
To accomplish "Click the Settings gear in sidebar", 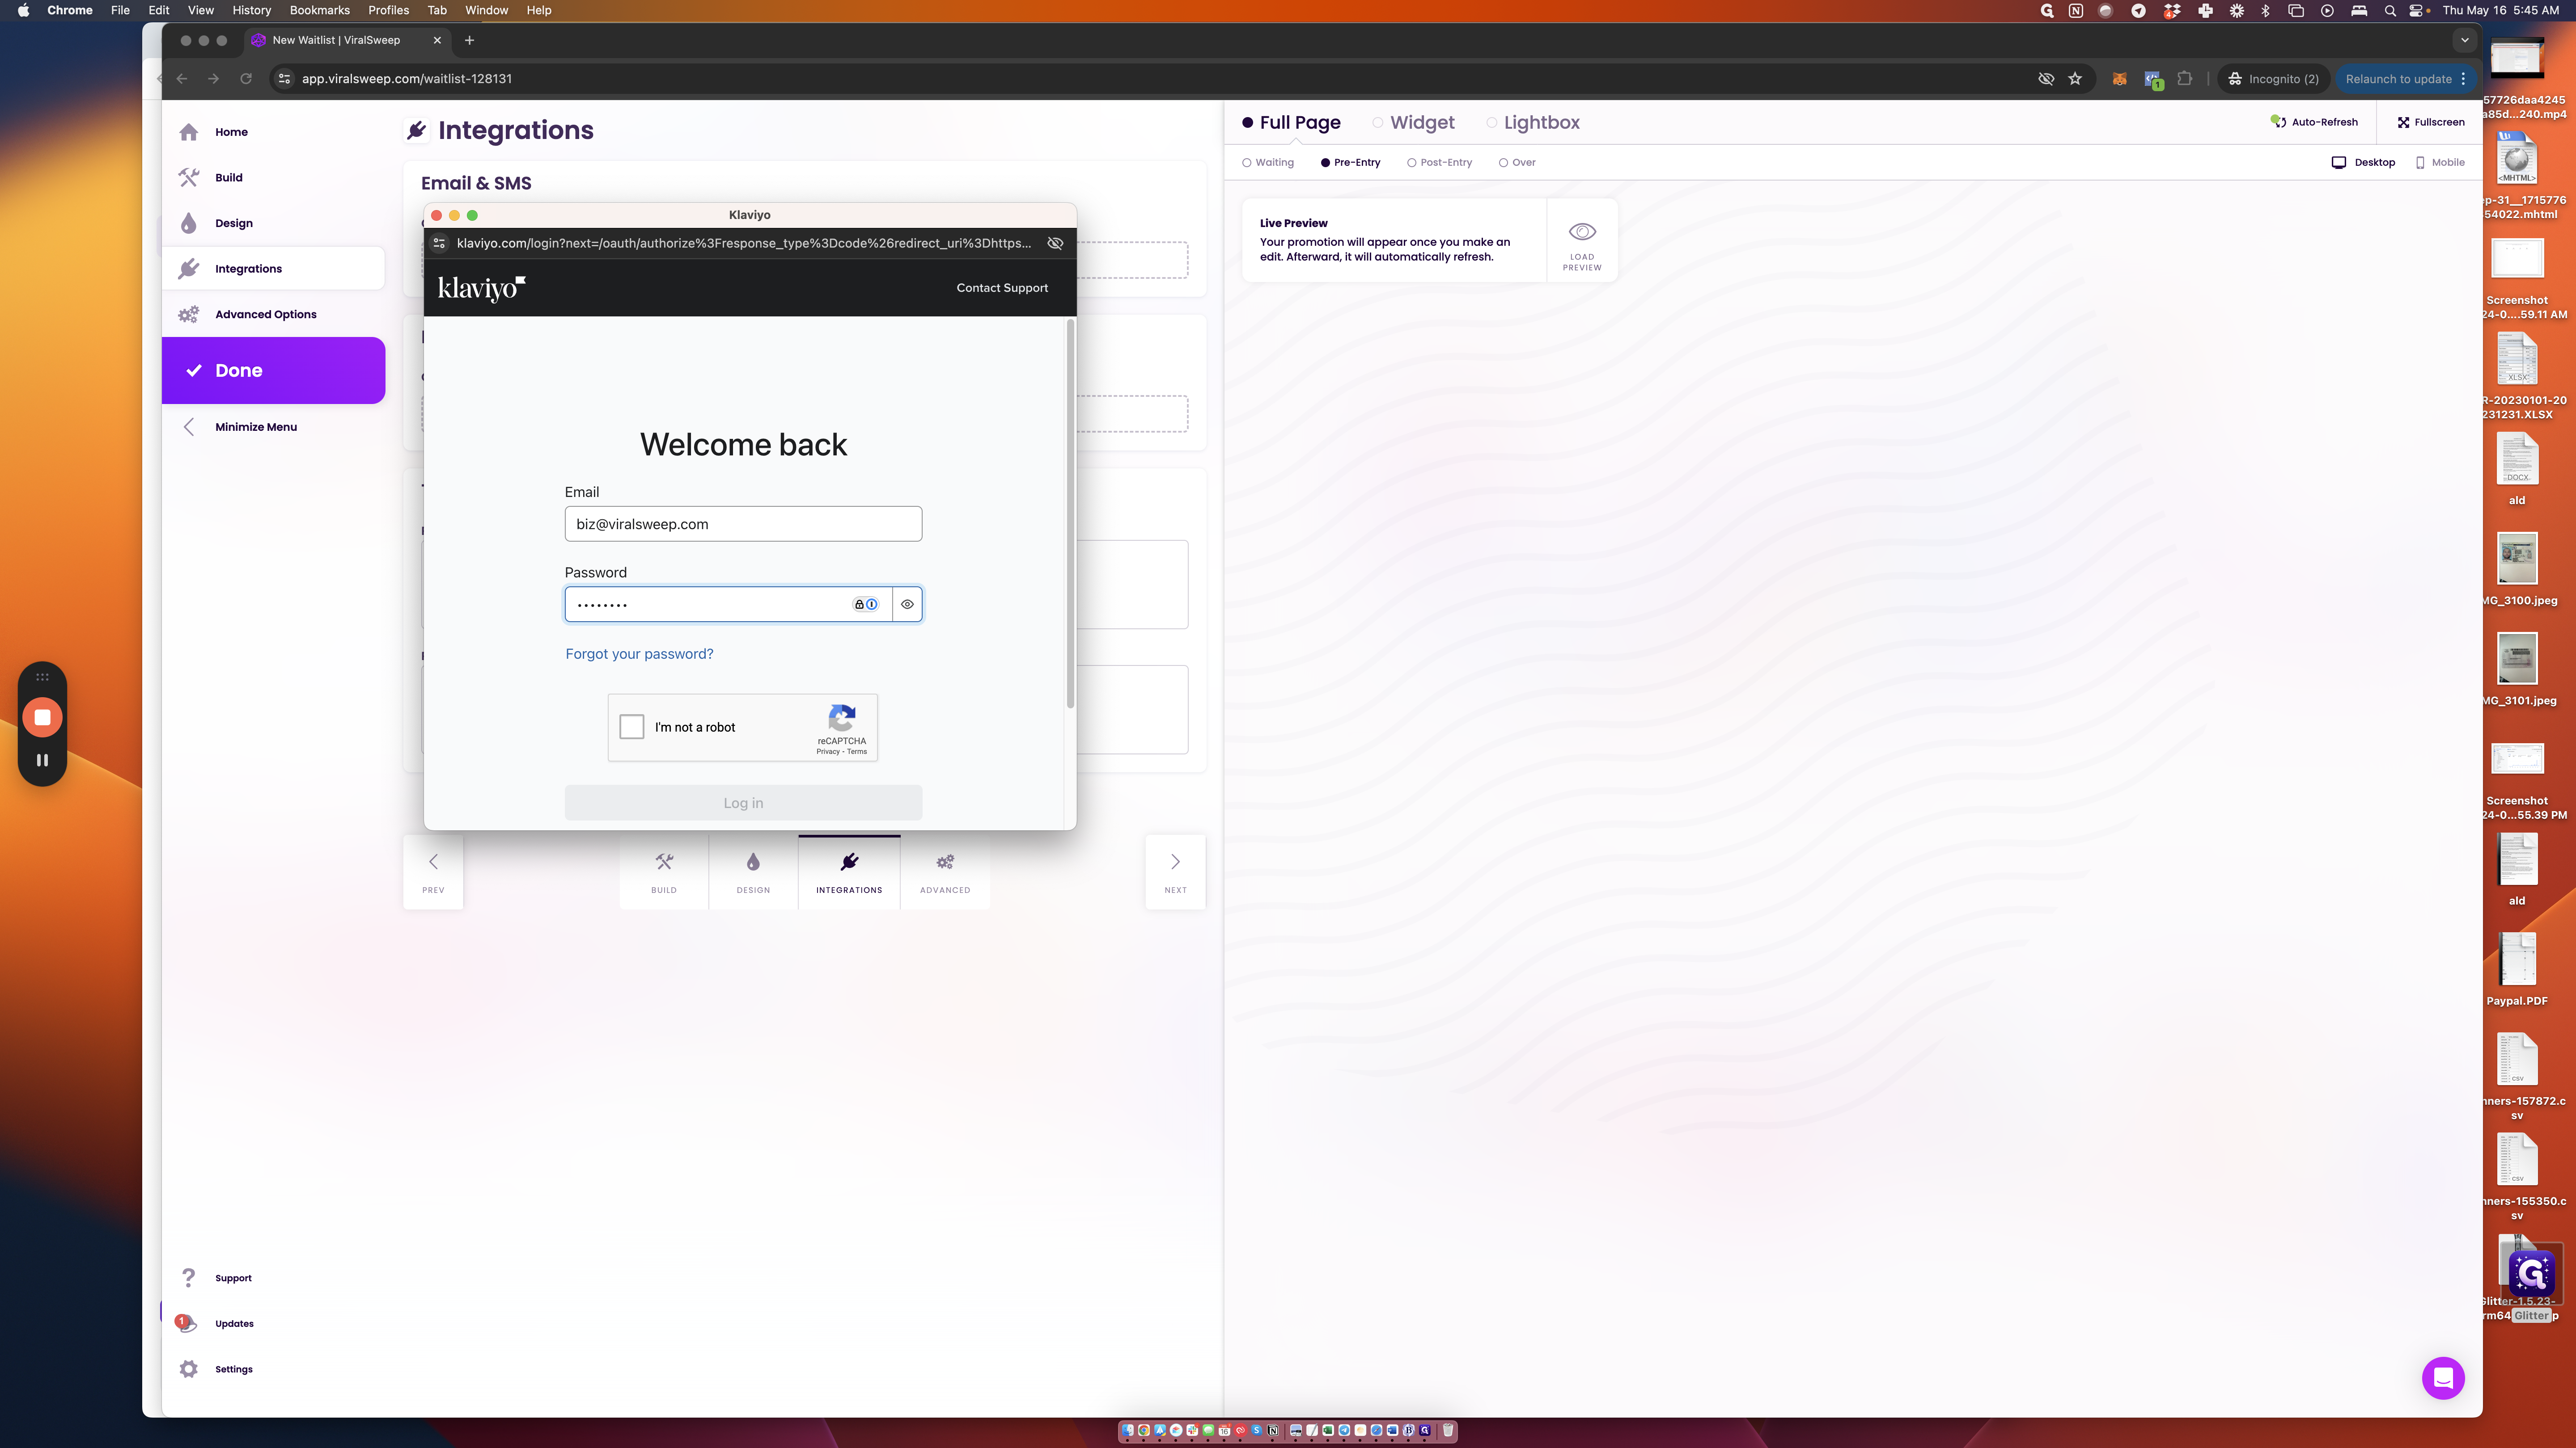I will [x=189, y=1369].
